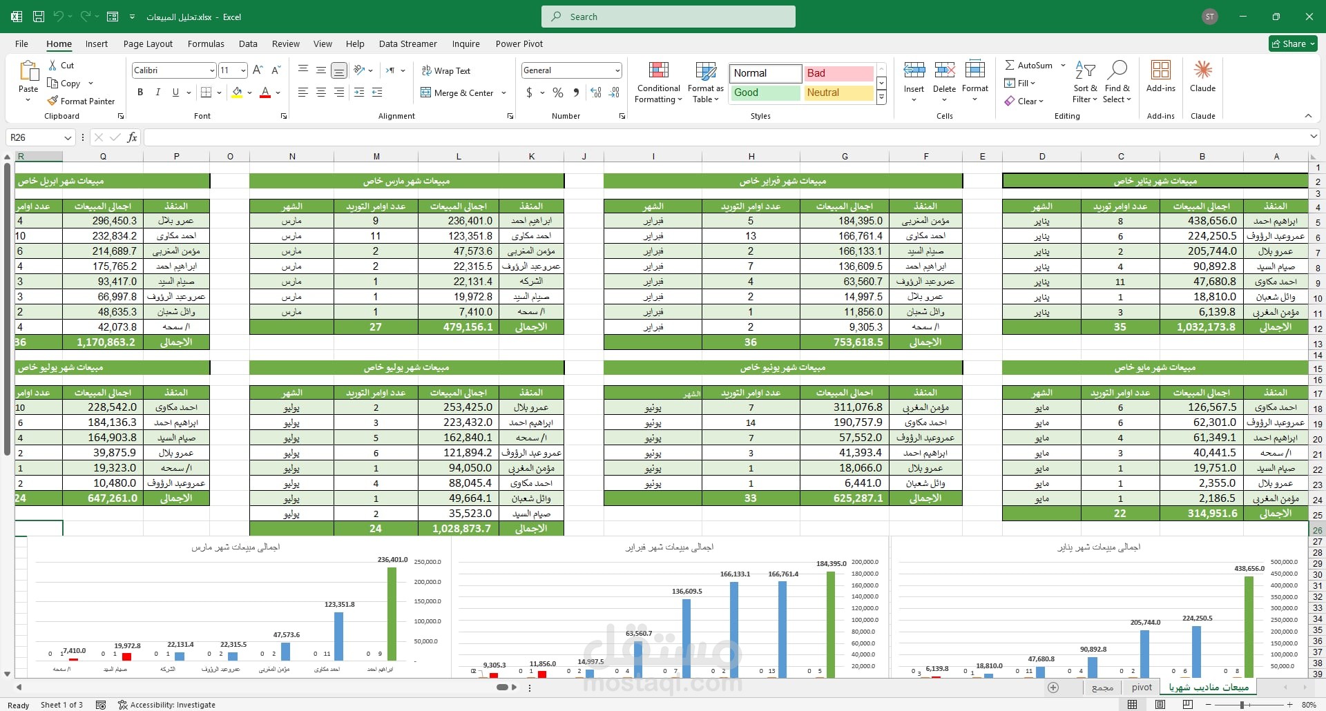Open Conditional Formatting menu
Screen dimensions: 1326x711
coord(659,82)
